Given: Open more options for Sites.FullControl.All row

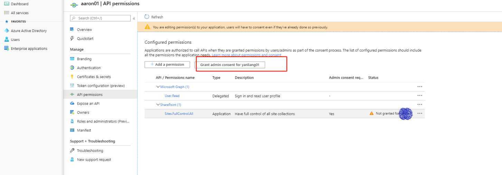Looking at the screenshot, I should (x=420, y=113).
